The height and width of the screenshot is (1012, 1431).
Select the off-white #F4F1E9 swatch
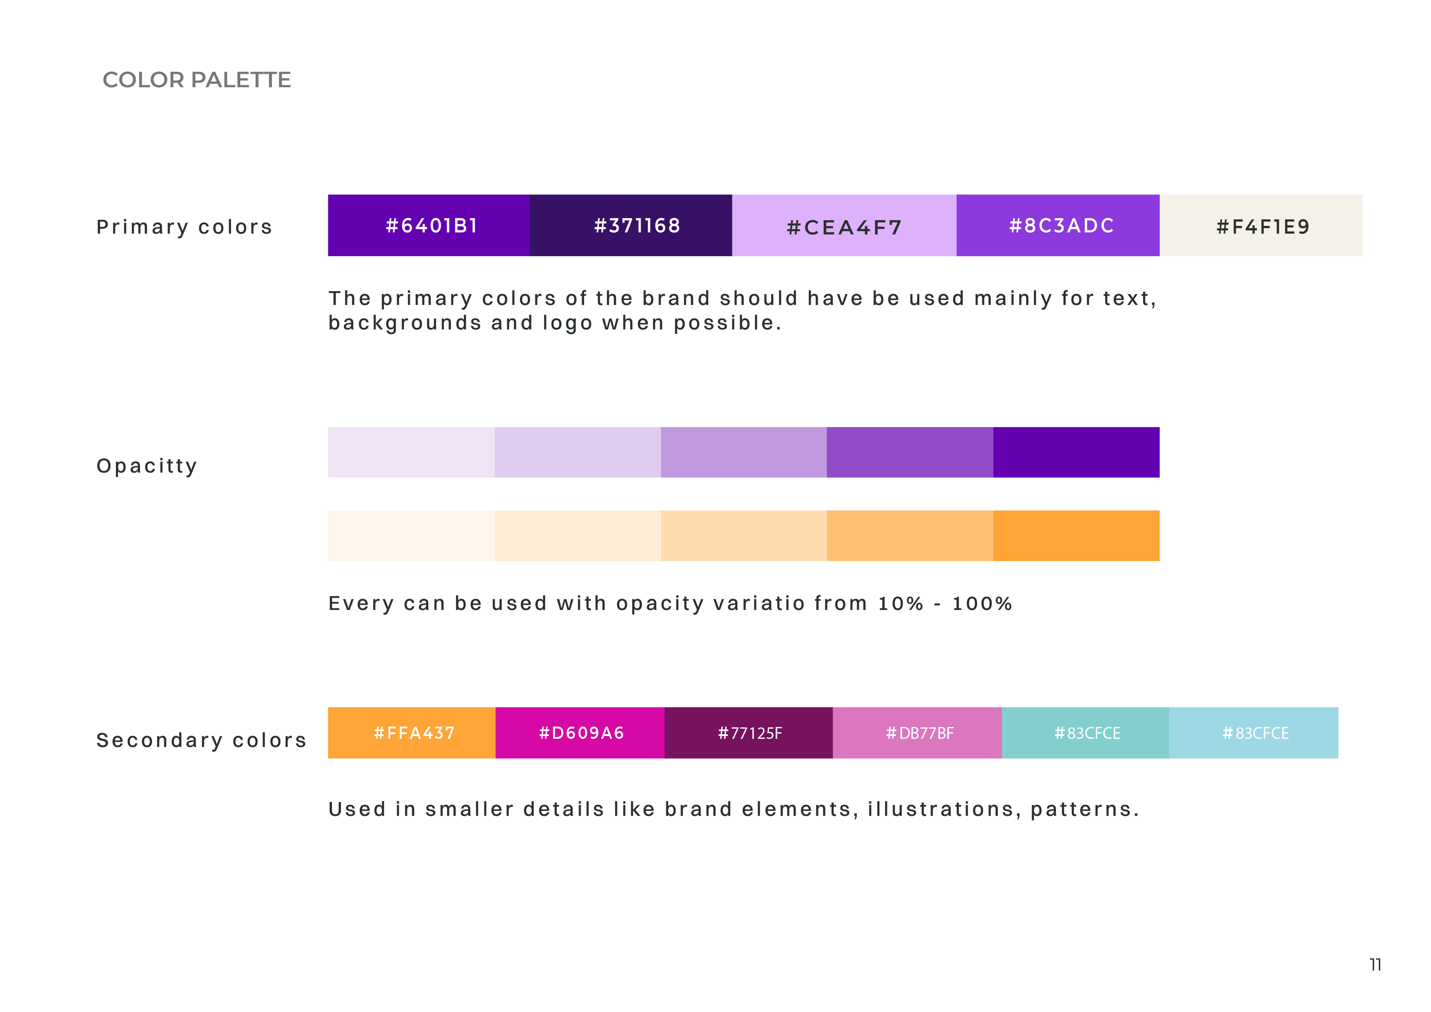click(1261, 225)
